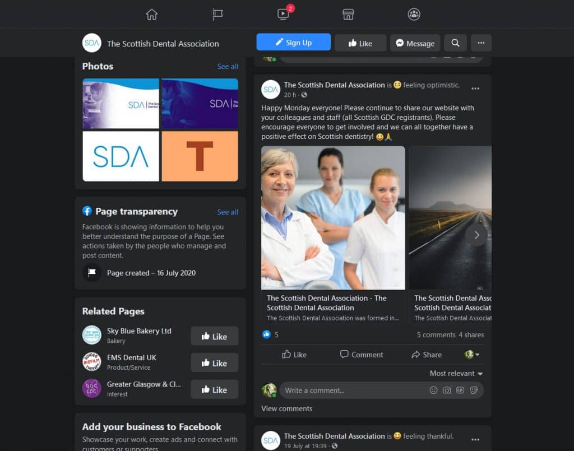The image size is (574, 451).
Task: Open the comment-as profile selector dropdown
Action: (472, 355)
